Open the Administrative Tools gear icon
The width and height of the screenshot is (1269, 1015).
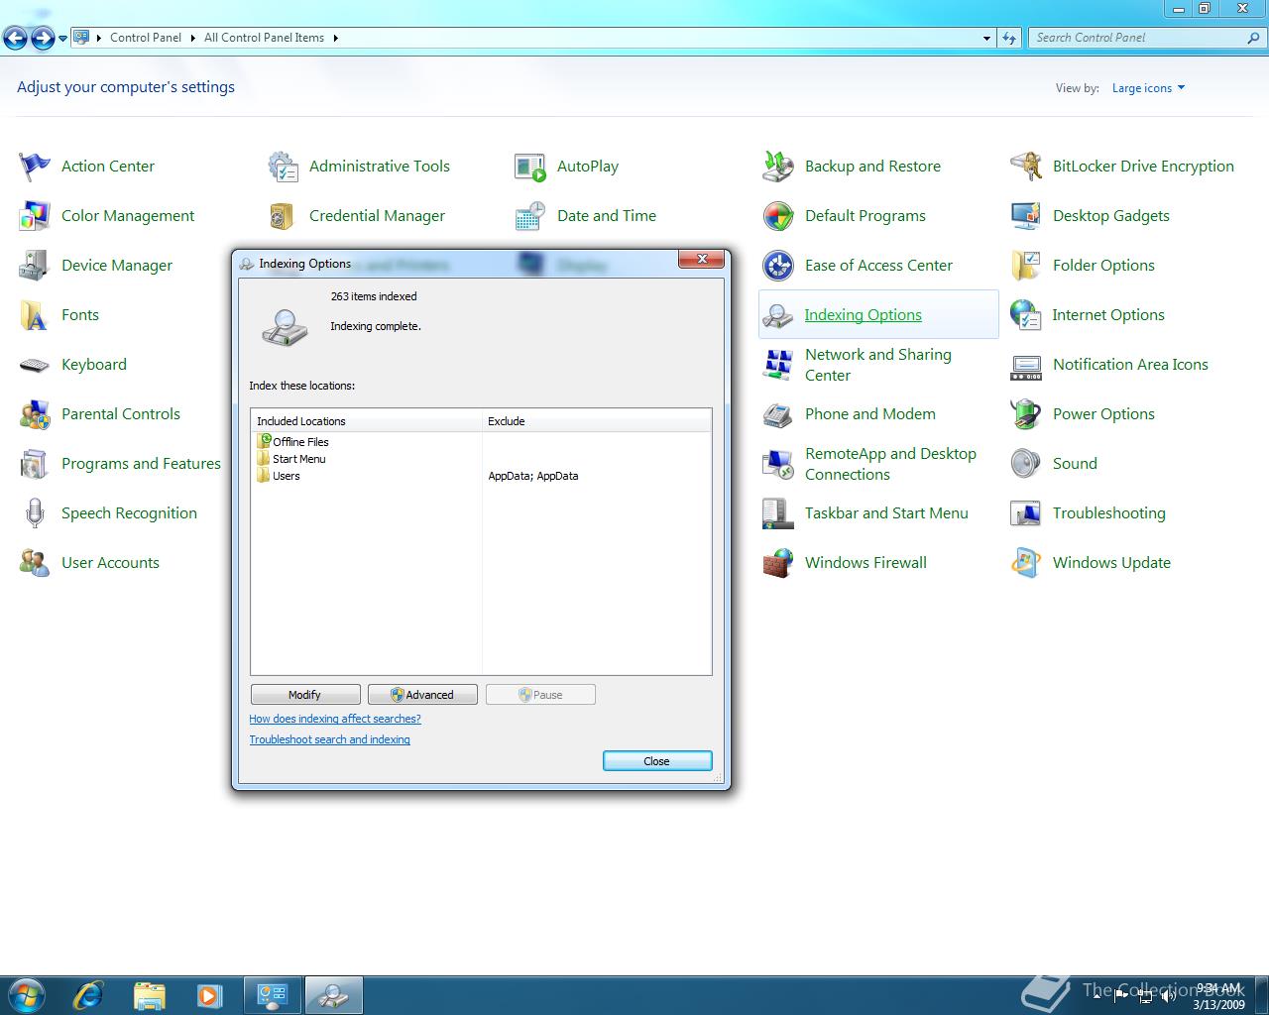pyautogui.click(x=283, y=167)
